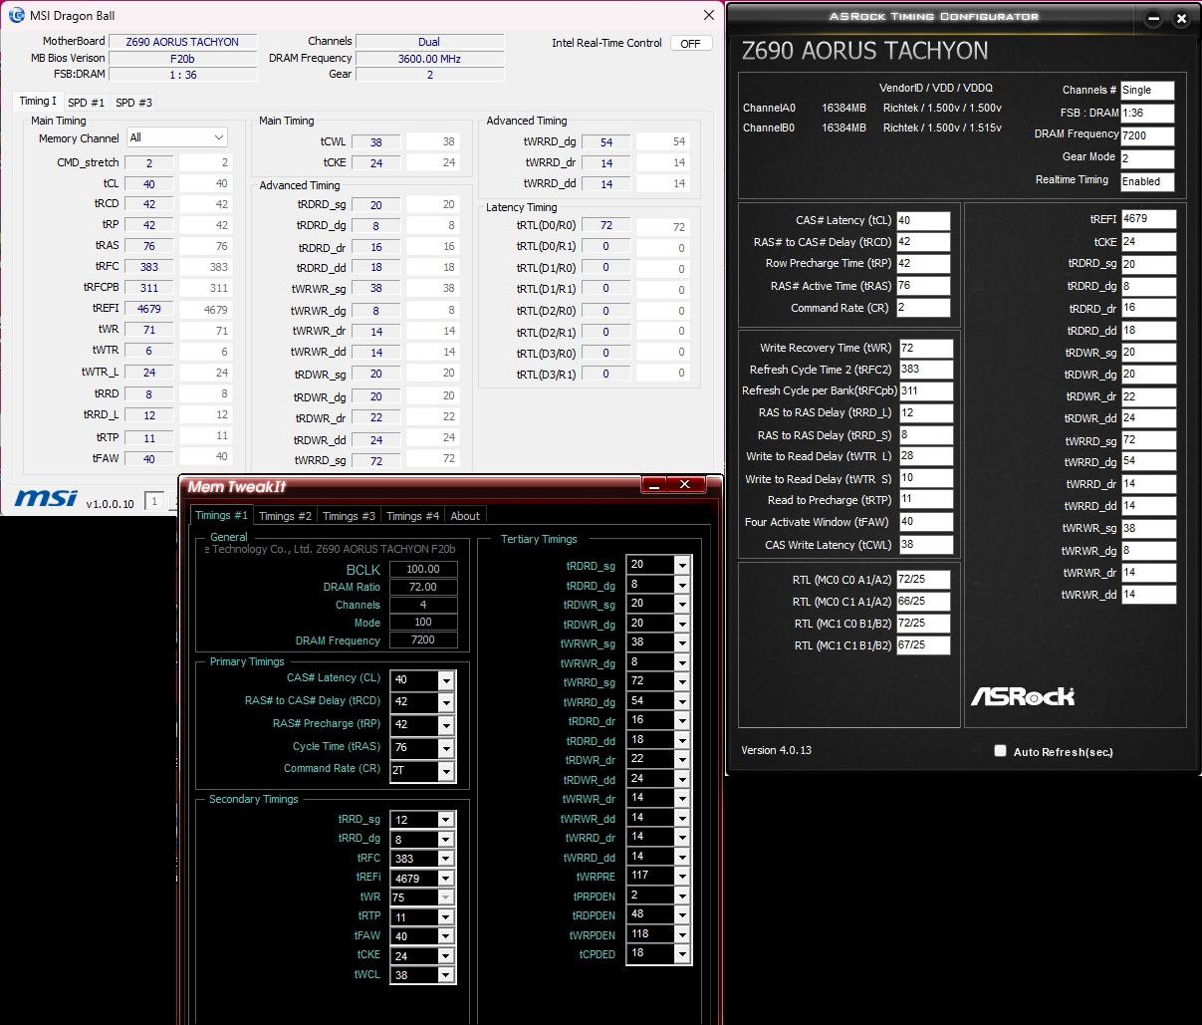Screen dimensions: 1202x1025
Task: Click Version 4.0.13 text in ASRock window
Action: (x=777, y=750)
